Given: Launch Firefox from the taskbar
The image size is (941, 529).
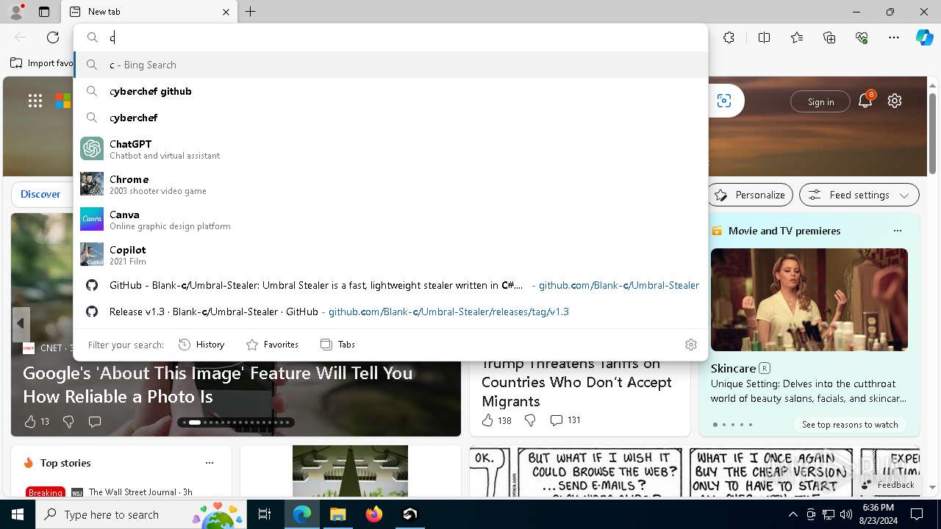Looking at the screenshot, I should point(373,514).
